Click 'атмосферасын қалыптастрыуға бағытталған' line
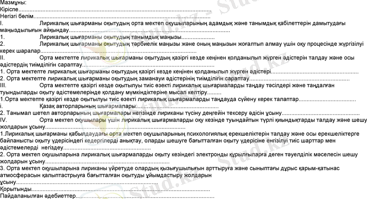 pyautogui.click(x=106, y=175)
